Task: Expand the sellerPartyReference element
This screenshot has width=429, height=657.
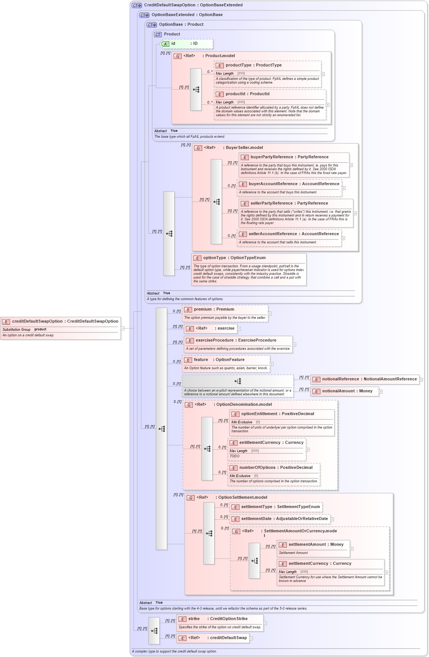Action: [355, 214]
